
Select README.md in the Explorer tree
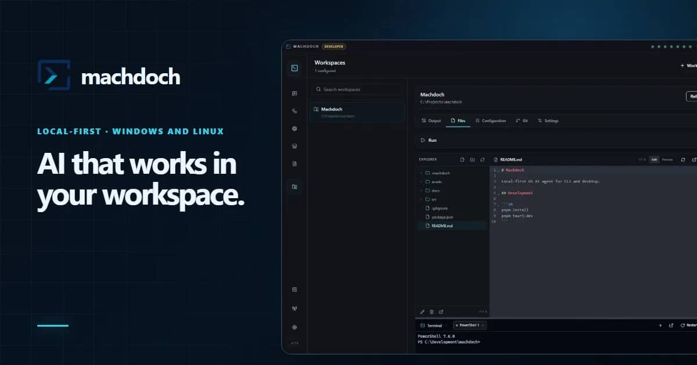[453, 226]
